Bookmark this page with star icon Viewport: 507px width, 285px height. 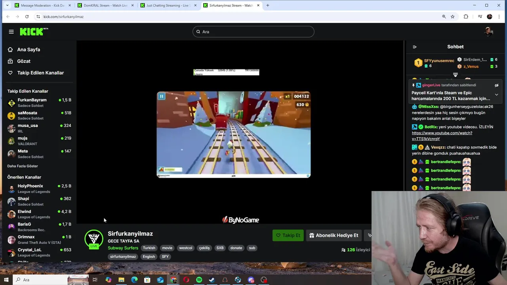point(453,17)
